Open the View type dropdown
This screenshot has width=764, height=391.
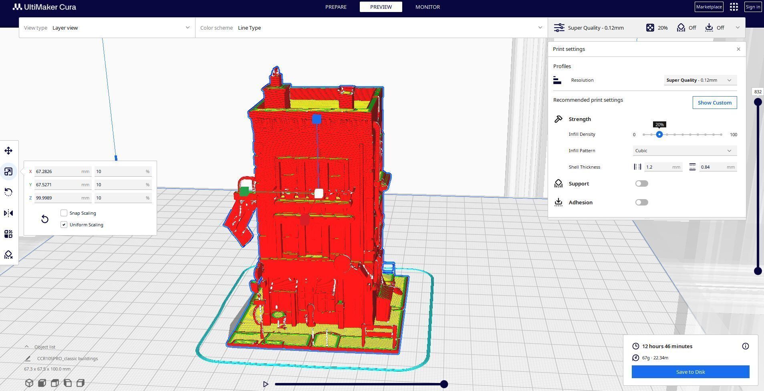[107, 28]
